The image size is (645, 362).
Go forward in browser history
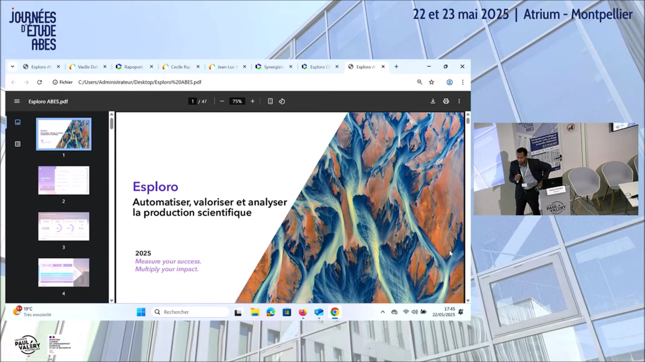[26, 82]
